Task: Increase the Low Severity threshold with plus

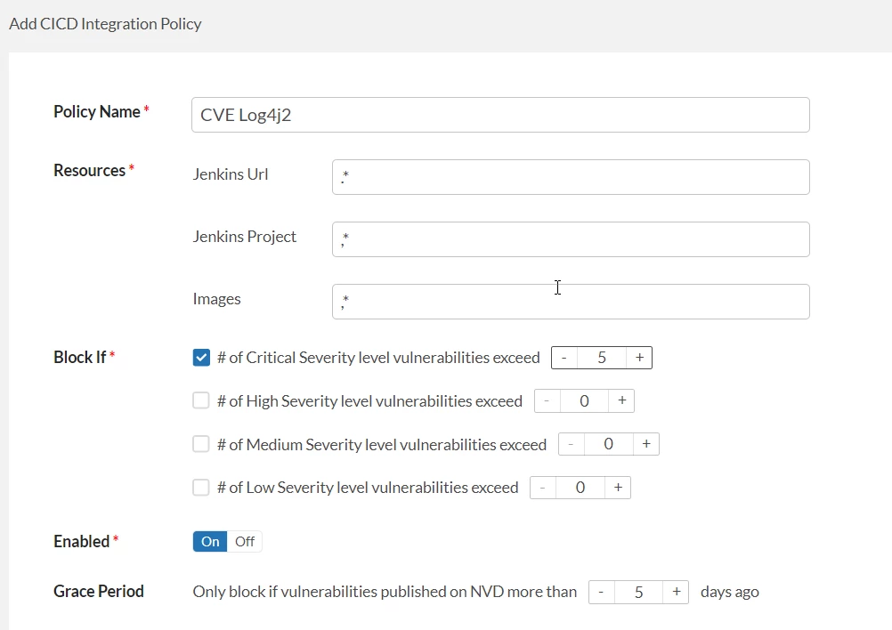Action: [618, 488]
